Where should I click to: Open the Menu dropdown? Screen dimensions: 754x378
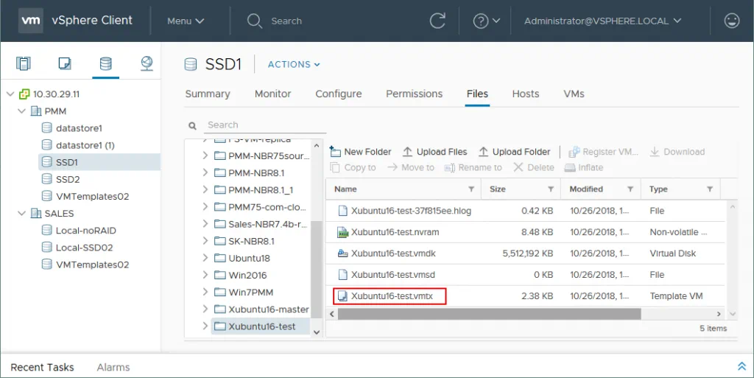pos(186,21)
